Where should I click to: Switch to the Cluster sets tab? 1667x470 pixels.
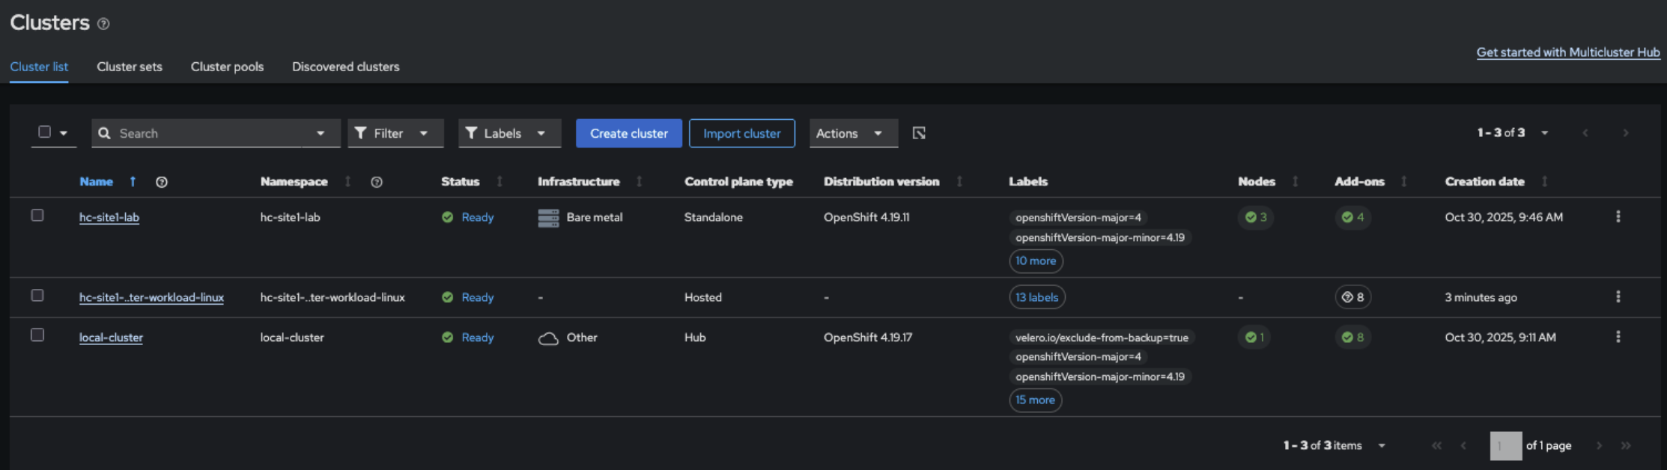130,67
